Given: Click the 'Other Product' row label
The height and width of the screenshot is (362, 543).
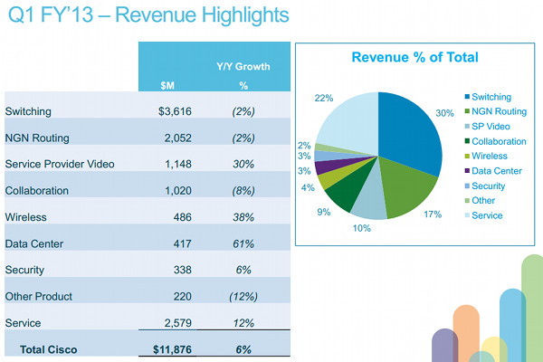Looking at the screenshot, I should 38,297.
